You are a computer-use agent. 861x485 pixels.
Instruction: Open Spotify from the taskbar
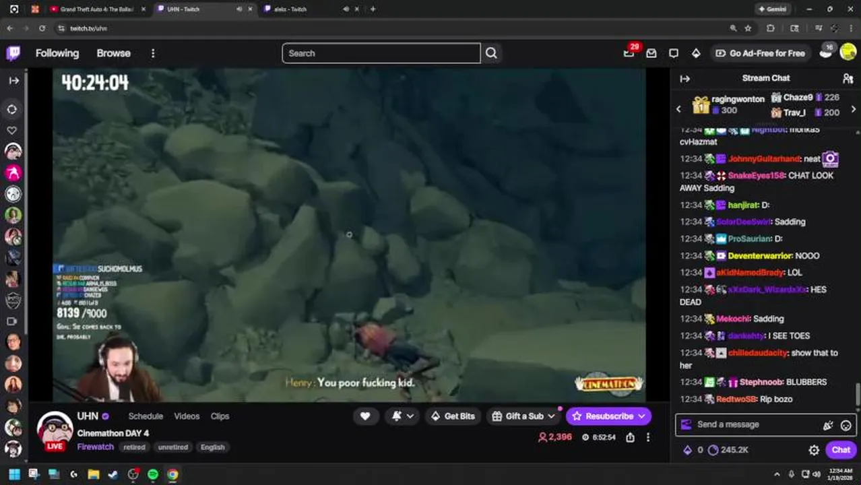click(x=153, y=474)
